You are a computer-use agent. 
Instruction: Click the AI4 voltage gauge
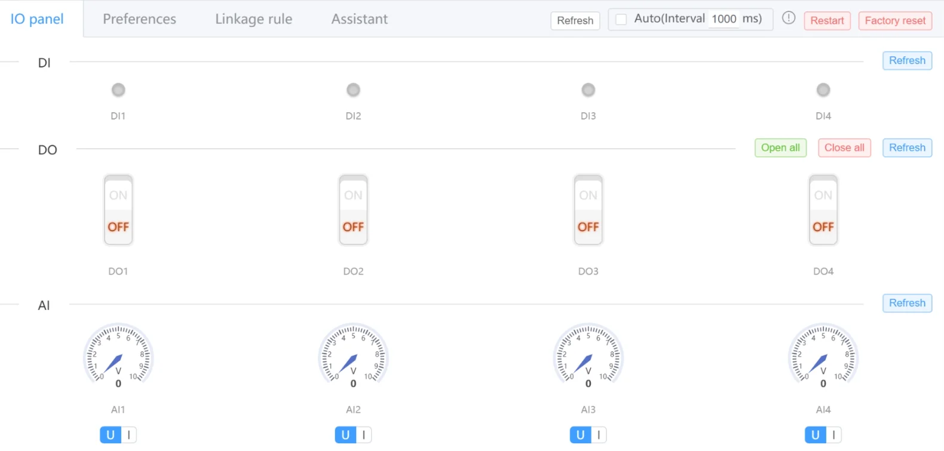point(823,356)
